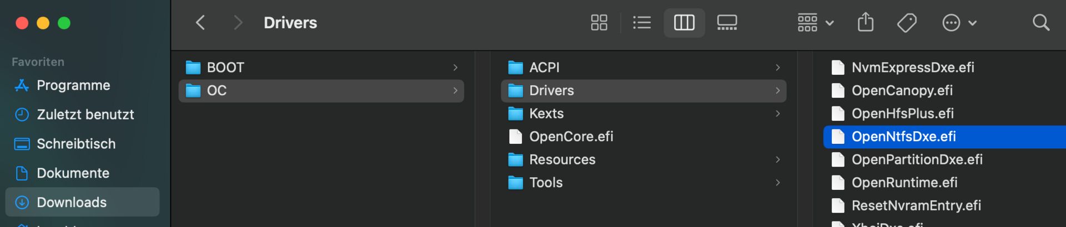Select column view mode
The width and height of the screenshot is (1066, 227).
[x=684, y=23]
